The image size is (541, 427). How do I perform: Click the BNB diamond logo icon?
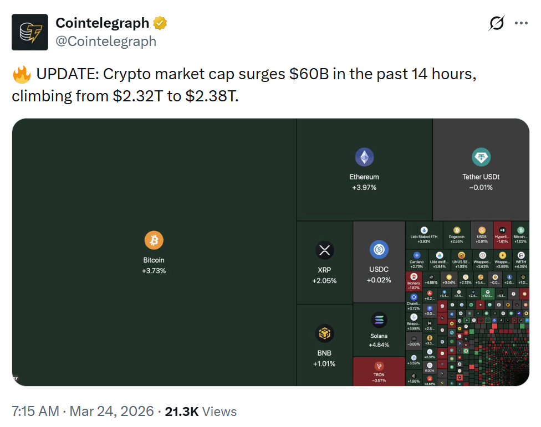pos(324,333)
